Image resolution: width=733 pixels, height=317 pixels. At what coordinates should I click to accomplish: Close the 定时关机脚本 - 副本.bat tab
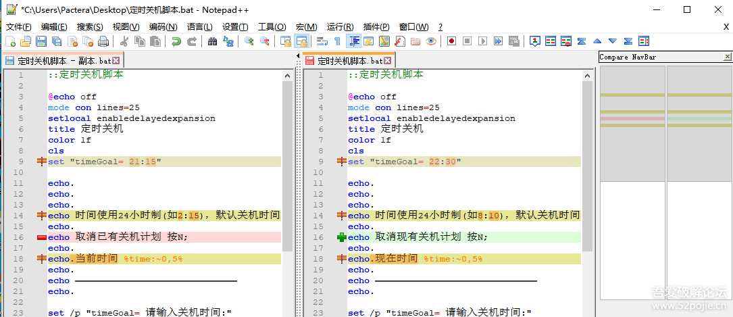click(x=116, y=61)
